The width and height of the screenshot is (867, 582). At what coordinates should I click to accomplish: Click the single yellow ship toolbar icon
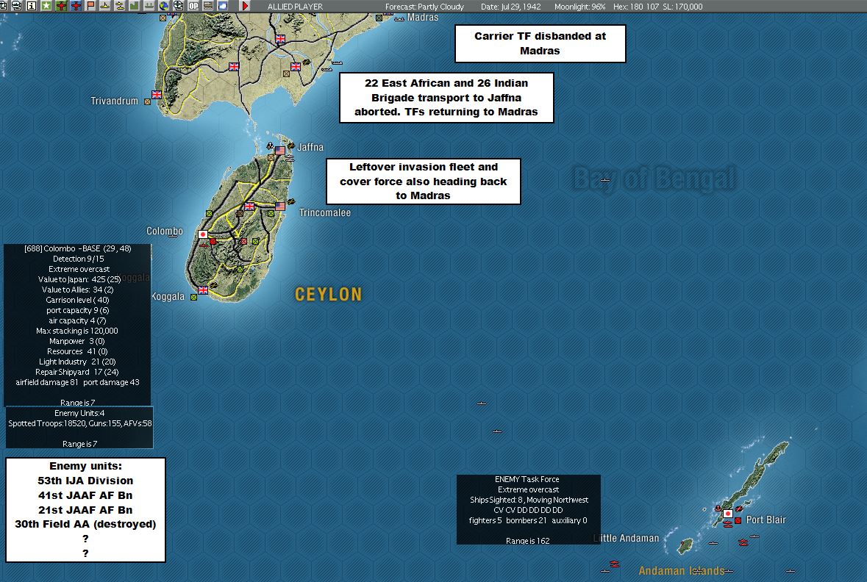(105, 6)
